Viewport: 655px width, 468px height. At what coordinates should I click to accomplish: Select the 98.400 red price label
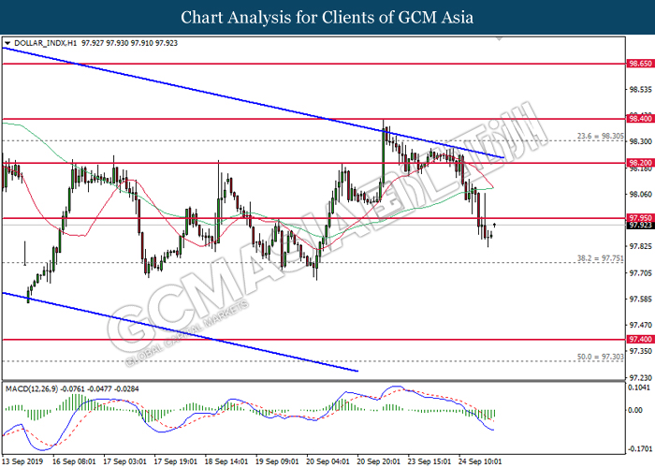(640, 119)
